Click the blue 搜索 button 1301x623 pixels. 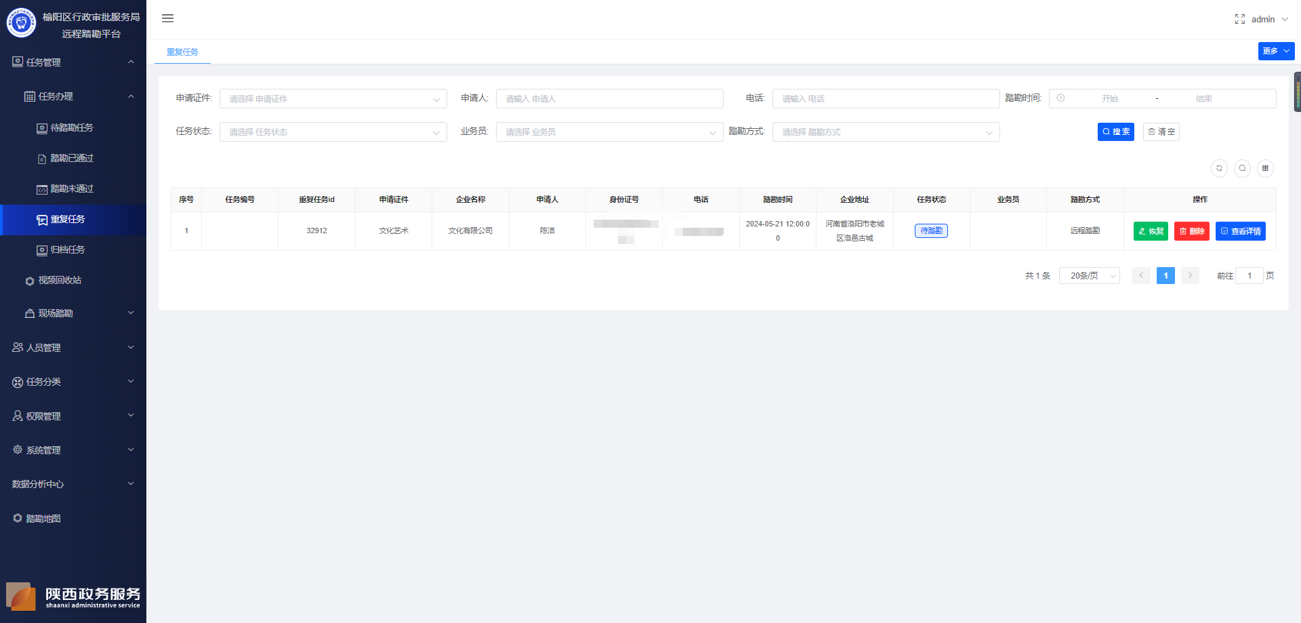coord(1115,132)
